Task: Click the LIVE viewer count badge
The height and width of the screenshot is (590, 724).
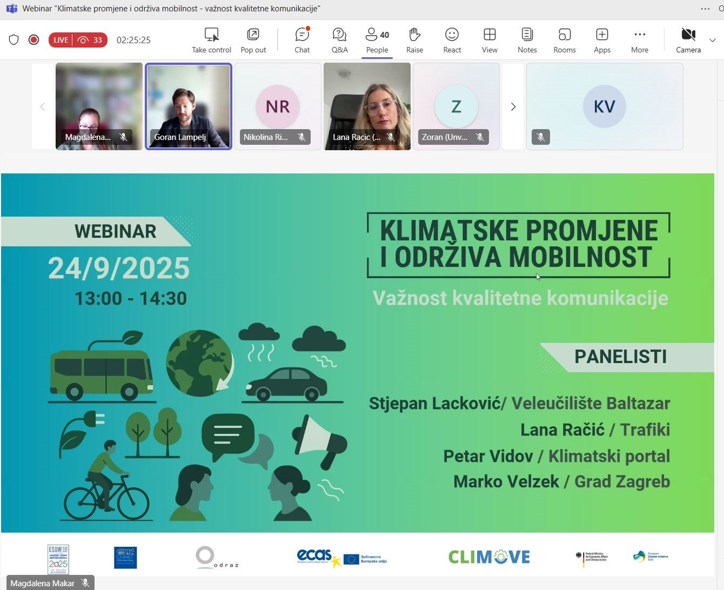Action: coord(78,40)
